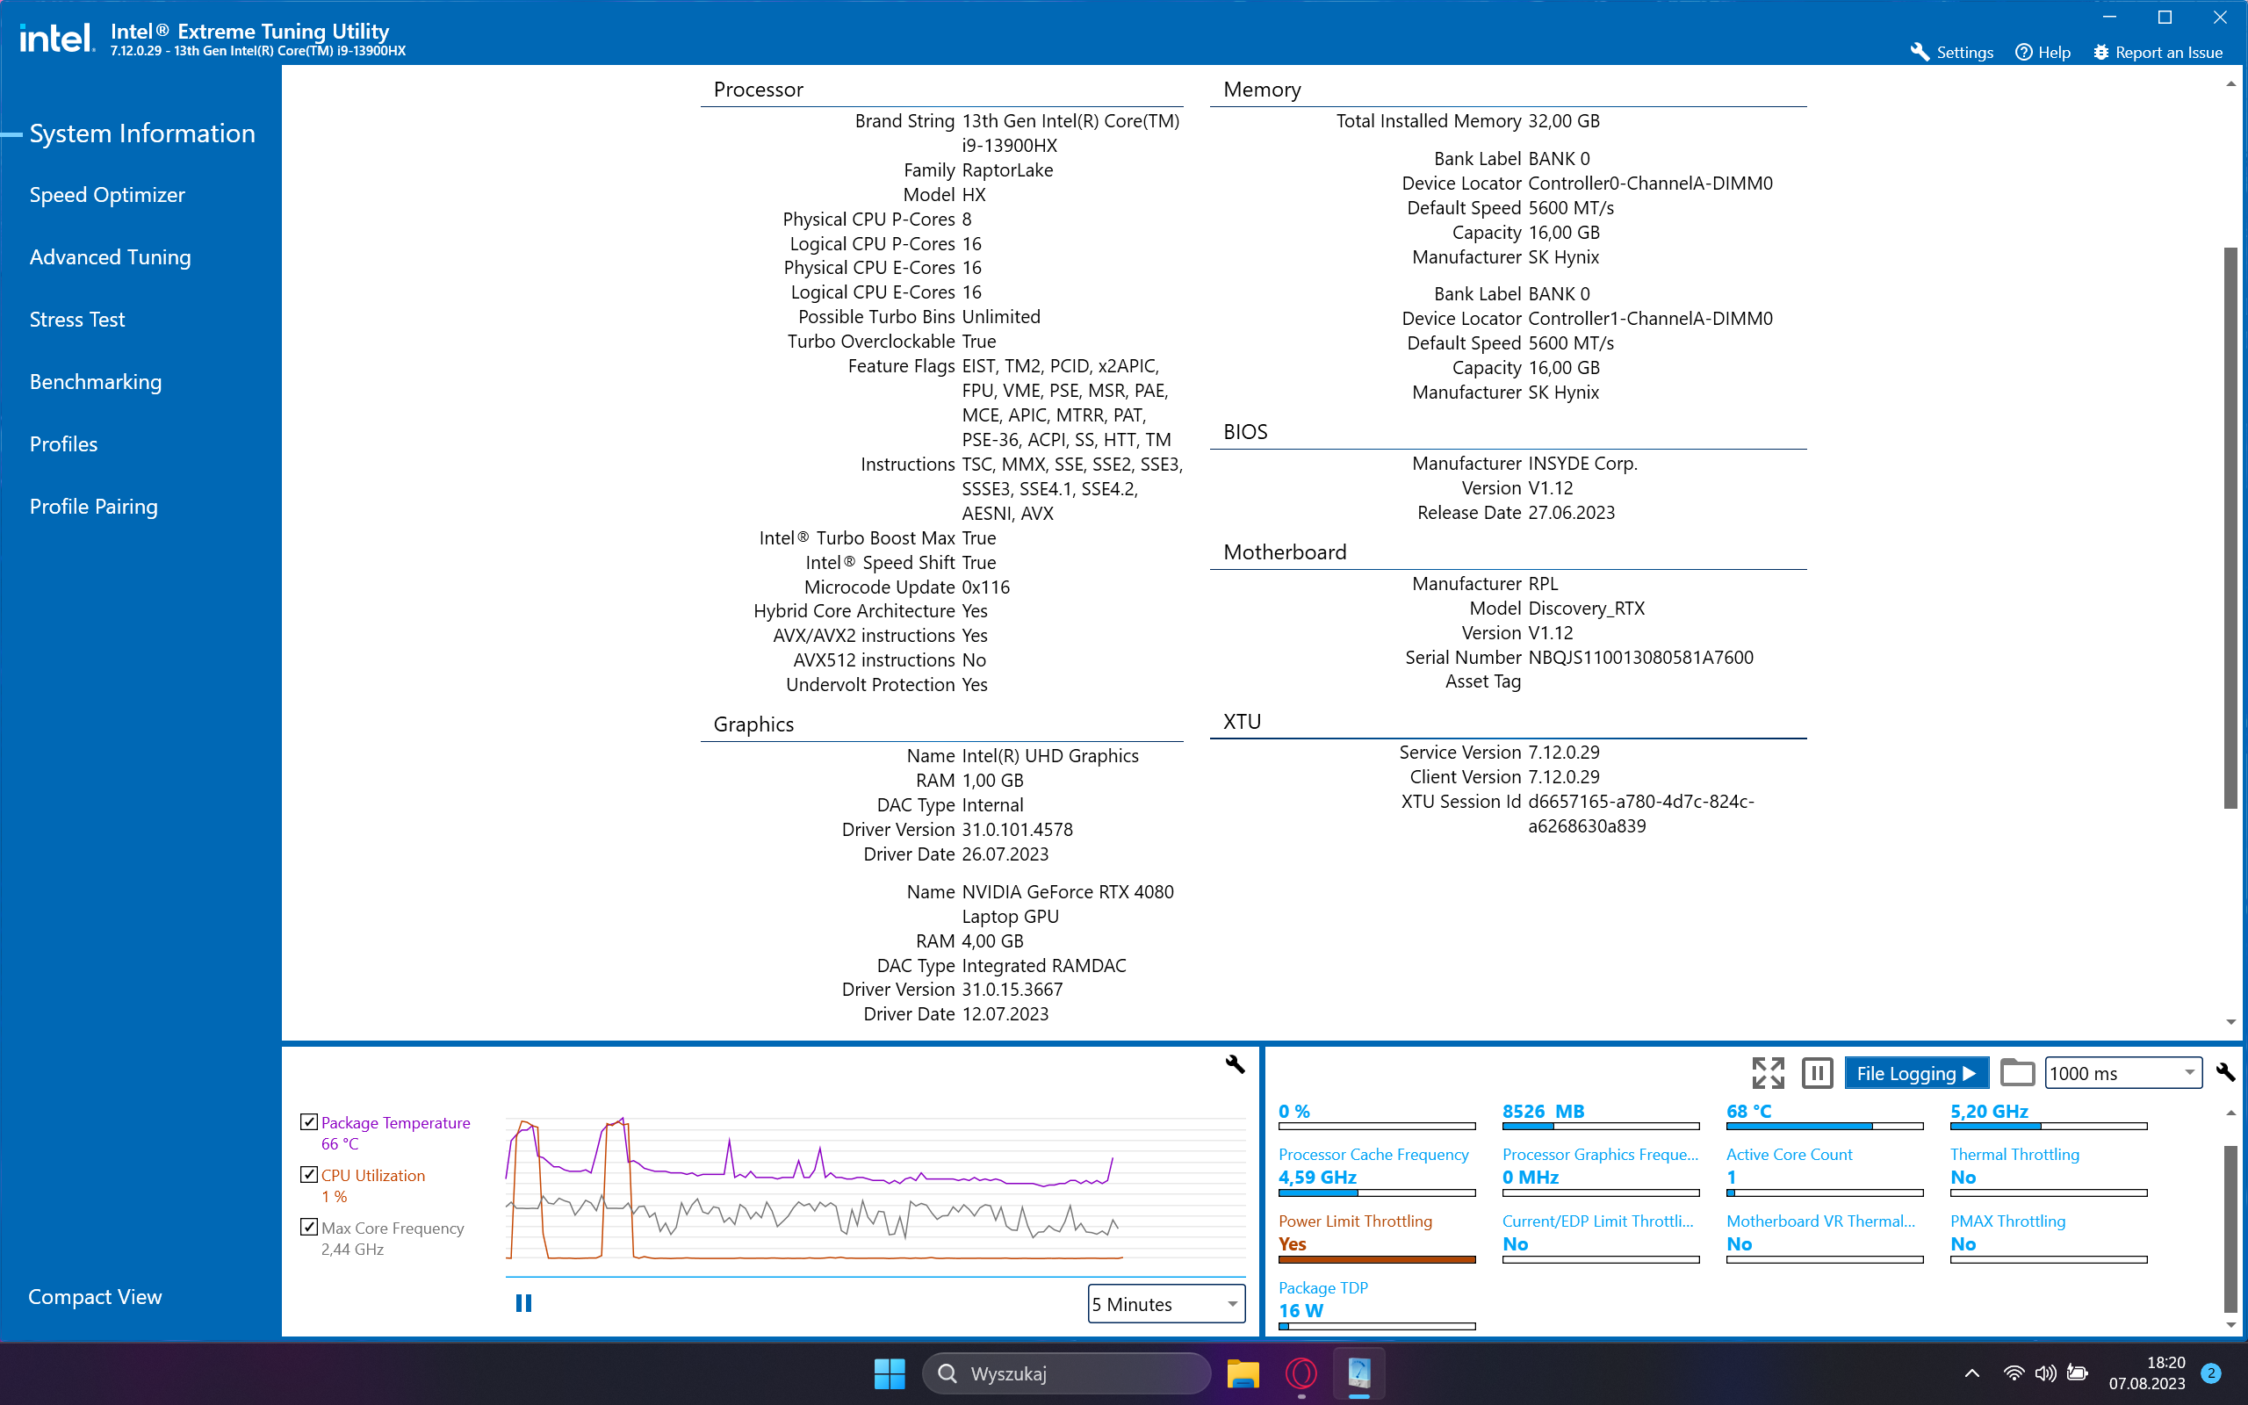Open the Stress Test section
Image resolution: width=2248 pixels, height=1405 pixels.
coord(77,320)
